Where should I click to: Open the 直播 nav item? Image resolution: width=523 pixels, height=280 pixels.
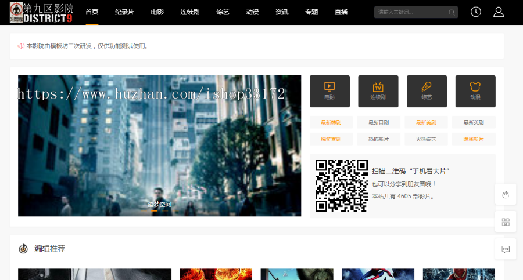click(x=341, y=12)
